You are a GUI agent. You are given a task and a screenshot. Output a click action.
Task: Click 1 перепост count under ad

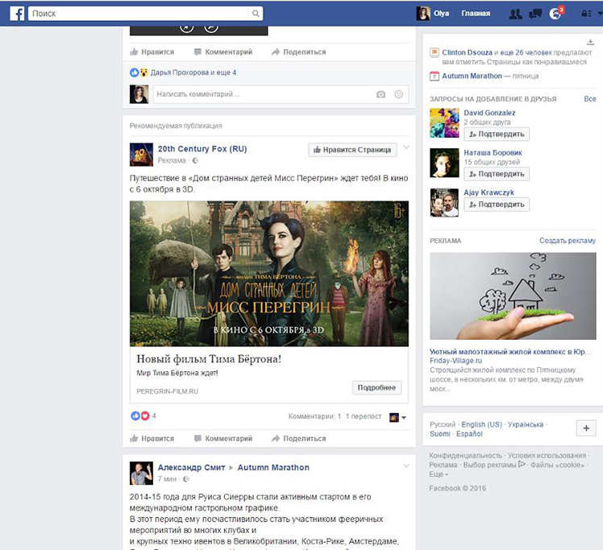point(364,416)
